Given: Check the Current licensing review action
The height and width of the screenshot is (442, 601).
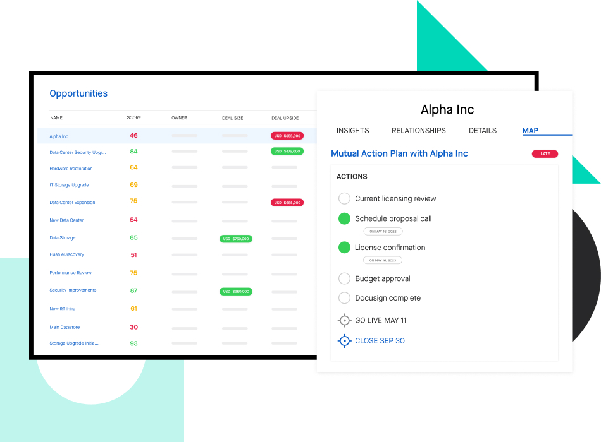Looking at the screenshot, I should (344, 198).
